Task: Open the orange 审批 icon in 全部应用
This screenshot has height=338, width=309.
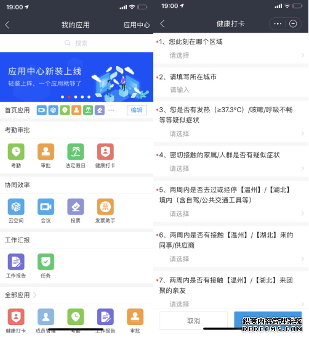Action: (x=135, y=316)
